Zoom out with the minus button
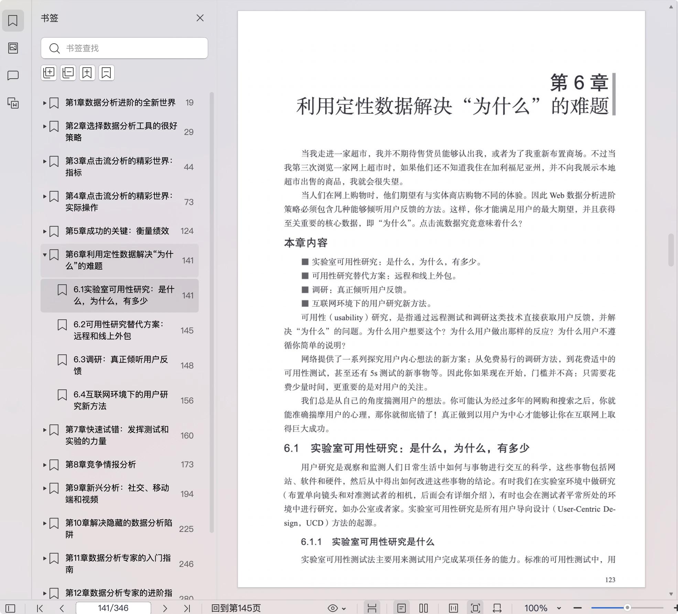Viewport: 678px width, 614px height. pyautogui.click(x=578, y=608)
